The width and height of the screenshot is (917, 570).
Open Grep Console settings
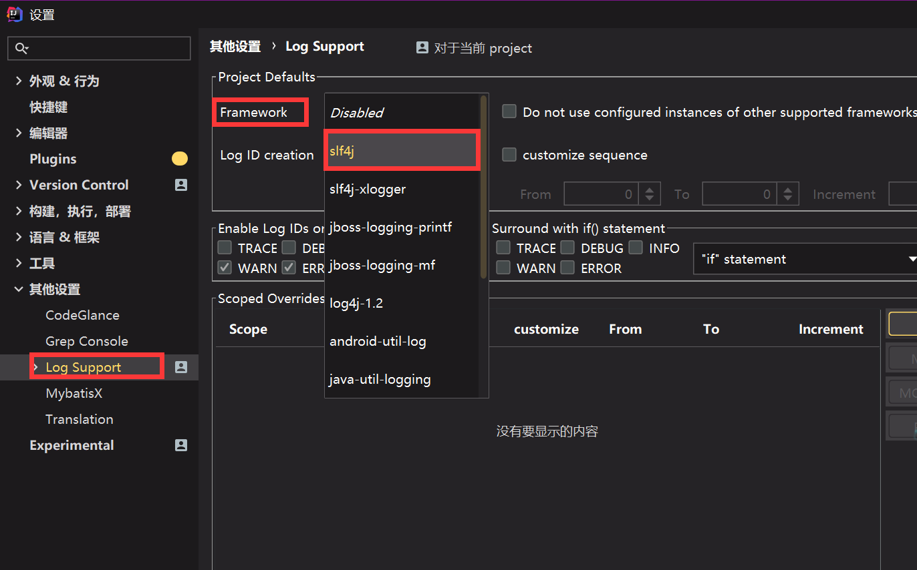tap(87, 341)
